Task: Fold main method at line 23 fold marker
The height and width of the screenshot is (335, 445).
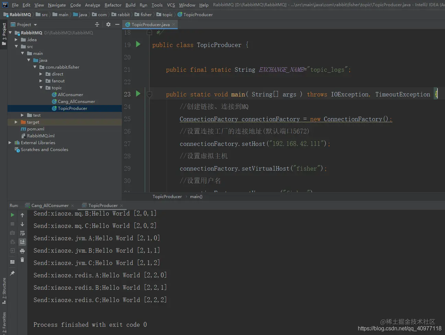Action: coord(149,94)
